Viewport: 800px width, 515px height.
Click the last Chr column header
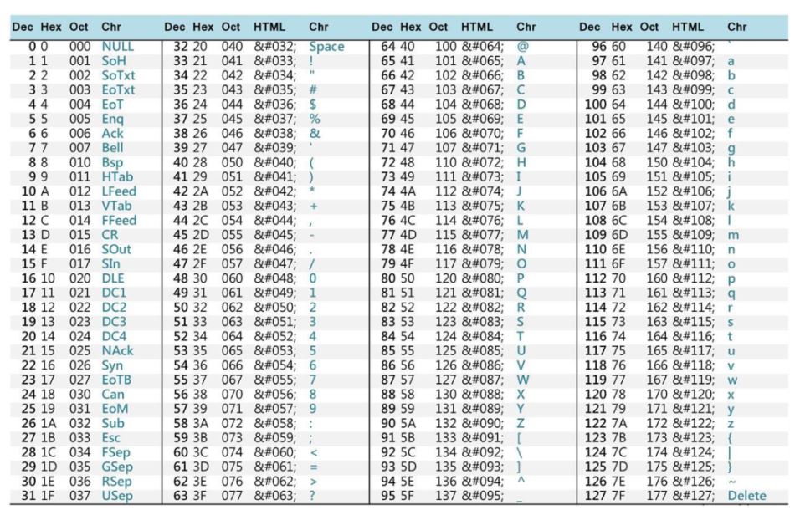[736, 27]
